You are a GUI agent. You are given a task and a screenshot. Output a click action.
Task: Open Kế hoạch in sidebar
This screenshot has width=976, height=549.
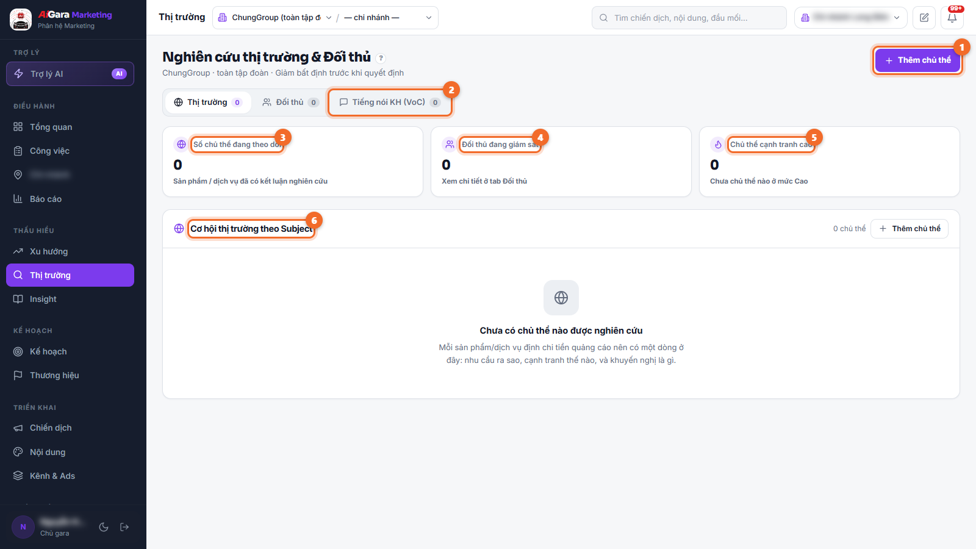pyautogui.click(x=70, y=351)
